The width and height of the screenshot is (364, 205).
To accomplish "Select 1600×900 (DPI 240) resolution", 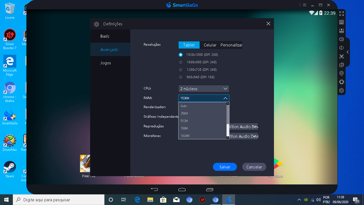I will pyautogui.click(x=198, y=62).
